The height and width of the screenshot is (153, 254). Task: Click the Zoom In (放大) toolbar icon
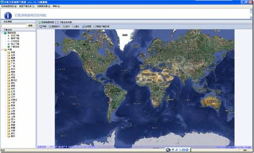click(x=66, y=26)
